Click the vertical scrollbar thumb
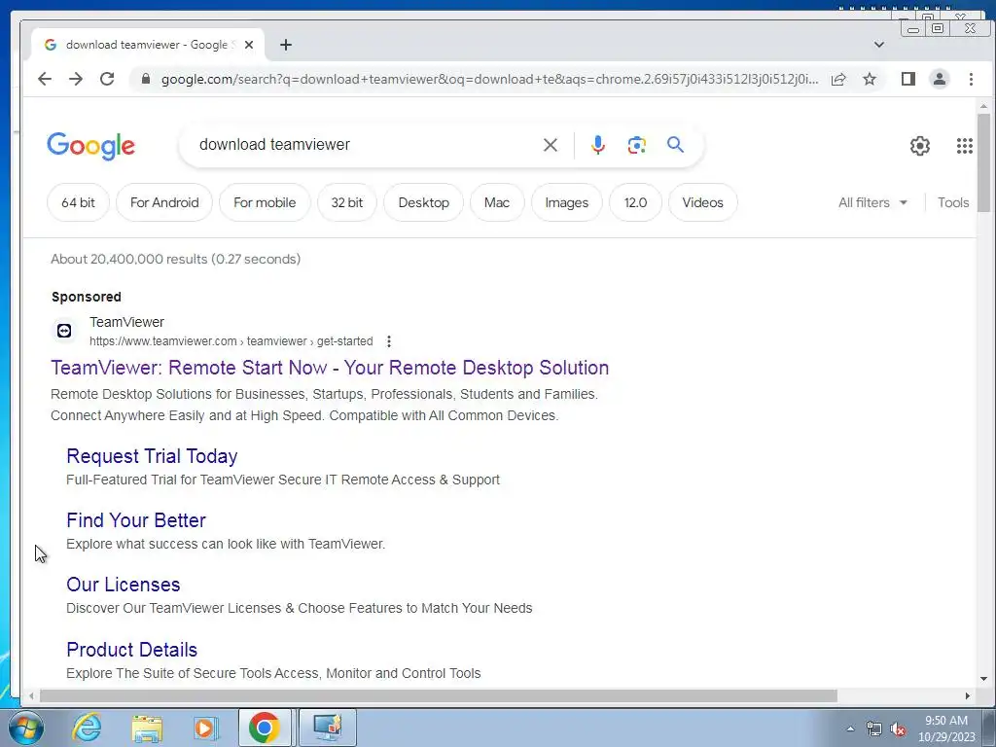996x747 pixels. 984,162
